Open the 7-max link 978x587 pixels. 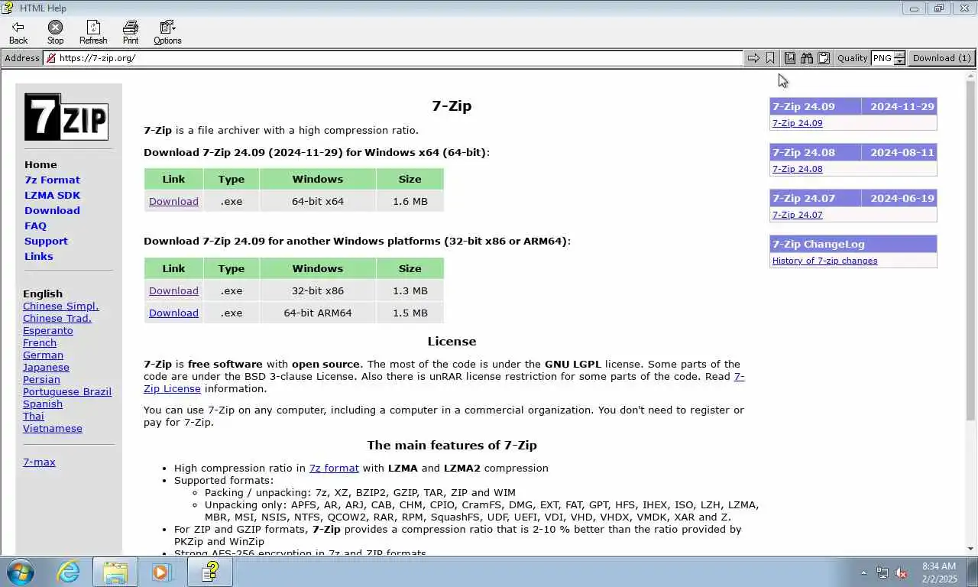tap(39, 462)
